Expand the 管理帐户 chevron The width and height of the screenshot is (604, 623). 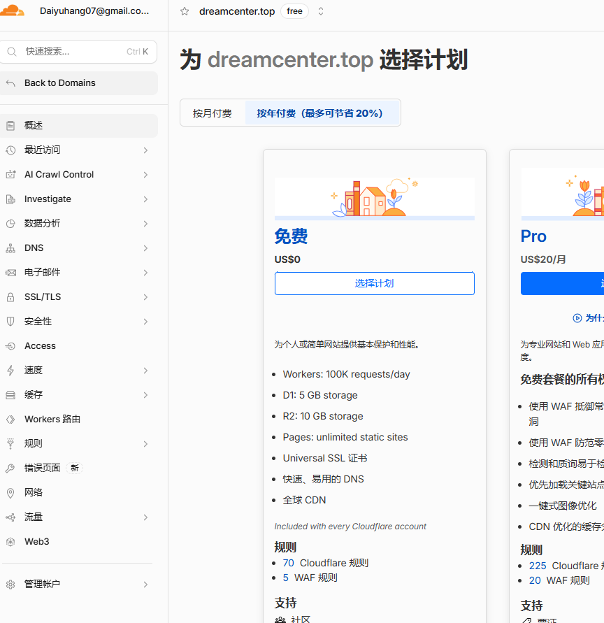145,585
